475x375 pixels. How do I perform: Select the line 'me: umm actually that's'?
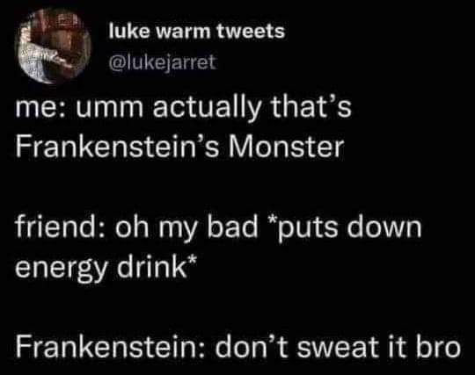click(183, 108)
